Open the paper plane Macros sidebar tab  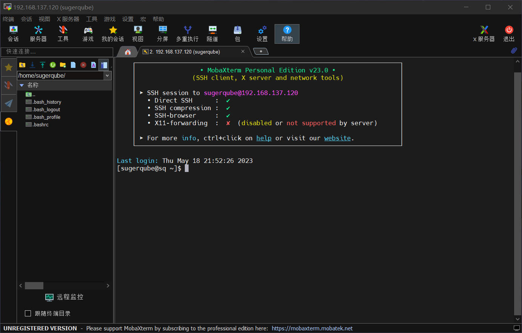tap(9, 103)
